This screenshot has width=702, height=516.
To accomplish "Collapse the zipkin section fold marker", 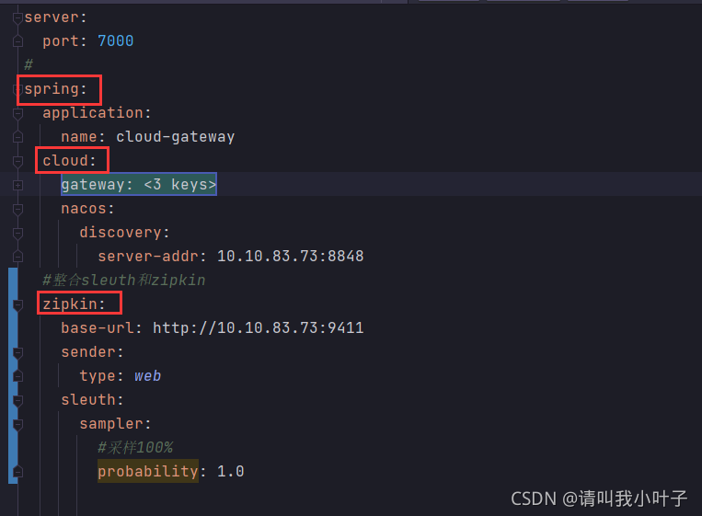I will click(x=17, y=304).
